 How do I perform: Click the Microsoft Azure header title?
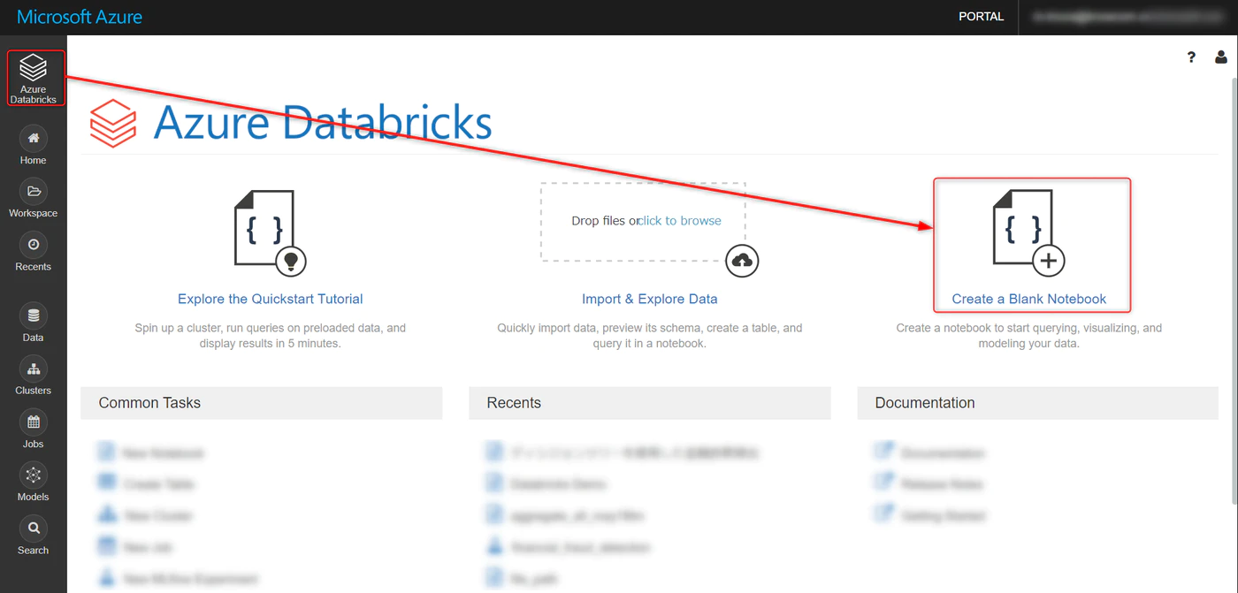80,17
